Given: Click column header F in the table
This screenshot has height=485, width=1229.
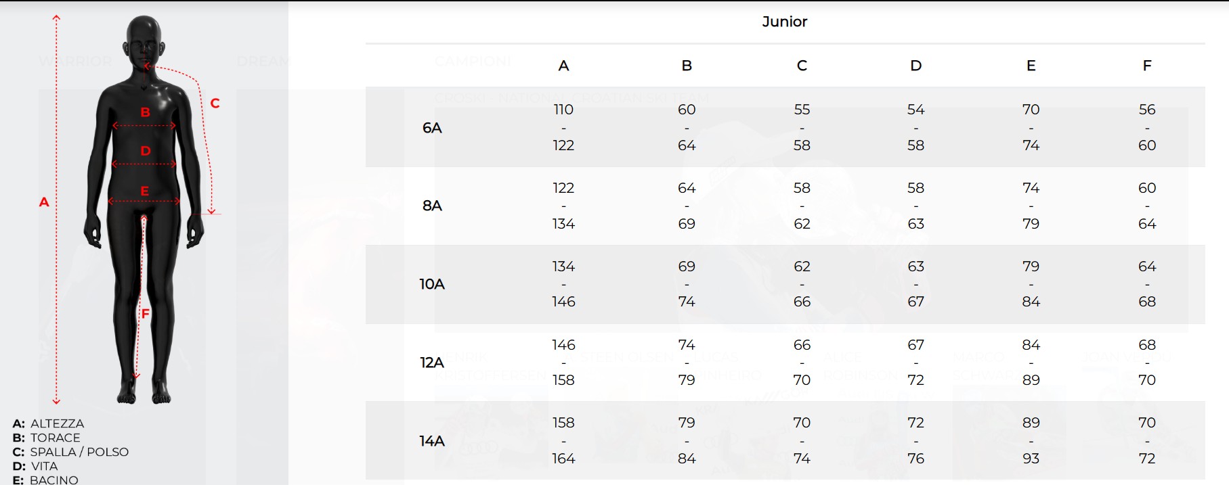Looking at the screenshot, I should point(1146,66).
